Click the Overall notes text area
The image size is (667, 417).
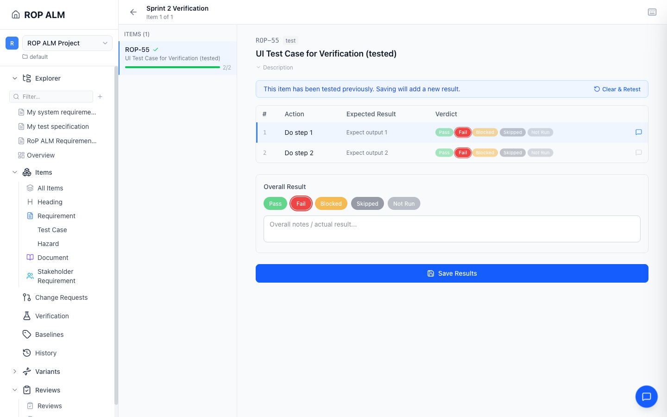pos(452,229)
